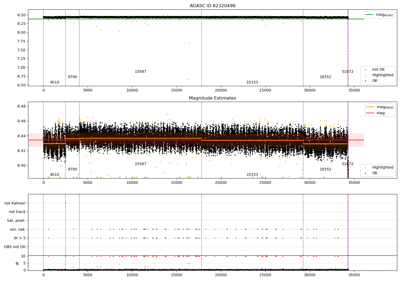Click OBSID label 15333 in Magnitude Estimates plot

tap(252, 175)
